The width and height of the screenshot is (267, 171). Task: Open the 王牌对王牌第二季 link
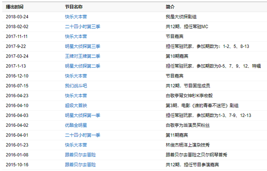pyautogui.click(x=83, y=56)
